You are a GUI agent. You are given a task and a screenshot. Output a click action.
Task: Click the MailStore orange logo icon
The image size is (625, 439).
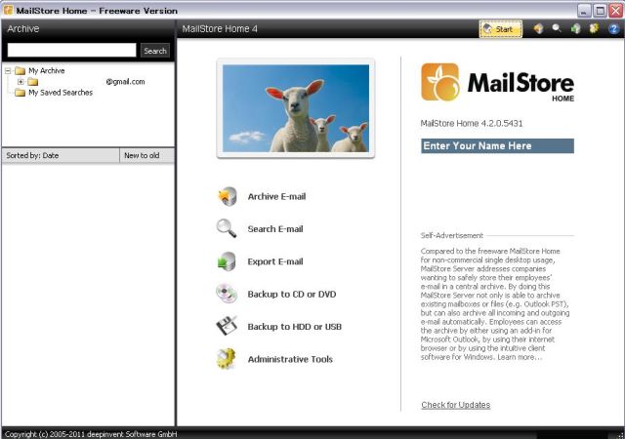coord(440,82)
